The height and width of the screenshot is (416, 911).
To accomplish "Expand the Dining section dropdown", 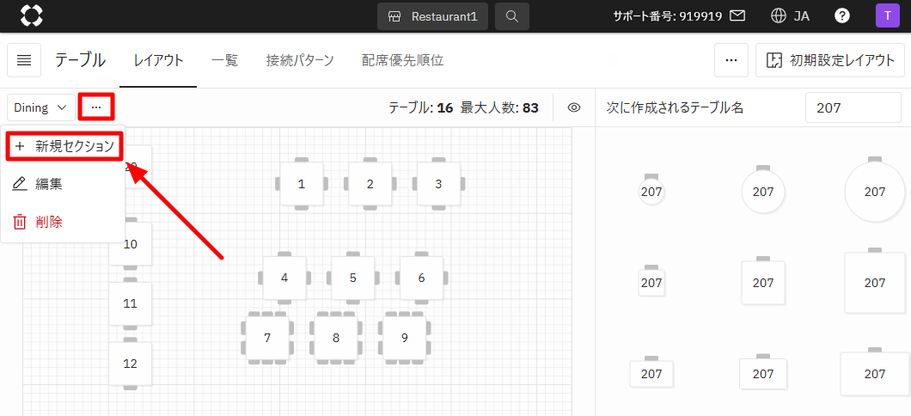I will coord(40,107).
